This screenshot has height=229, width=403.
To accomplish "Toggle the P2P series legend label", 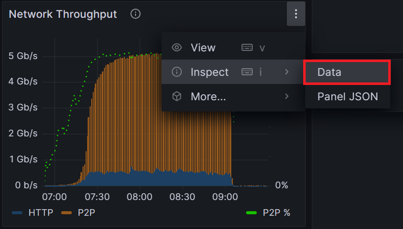I will pyautogui.click(x=85, y=213).
